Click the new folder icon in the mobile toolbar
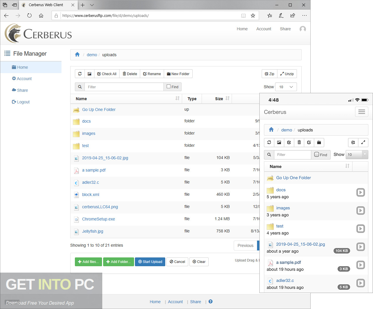Image resolution: width=373 pixels, height=309 pixels. (x=319, y=142)
